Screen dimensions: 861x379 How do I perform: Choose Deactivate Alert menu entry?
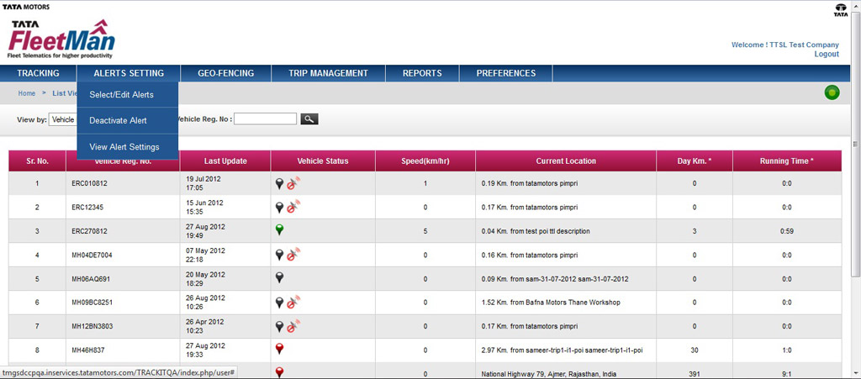click(x=128, y=121)
